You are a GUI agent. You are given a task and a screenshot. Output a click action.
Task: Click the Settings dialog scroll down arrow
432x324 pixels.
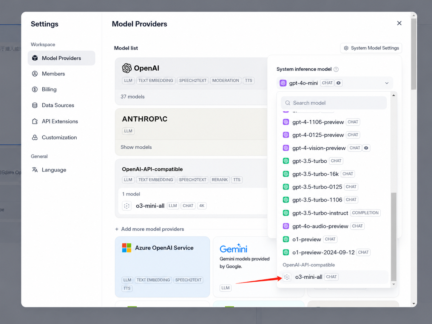[414, 304]
